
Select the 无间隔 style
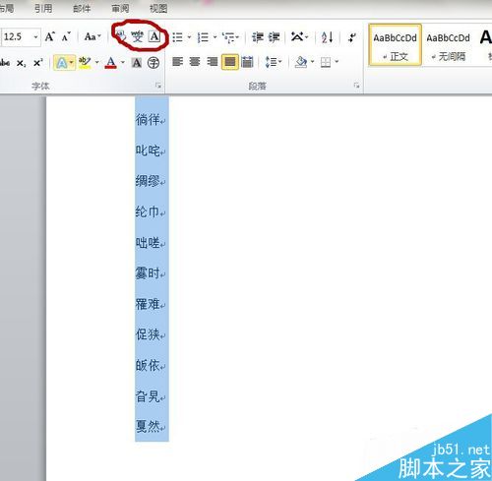tap(448, 45)
